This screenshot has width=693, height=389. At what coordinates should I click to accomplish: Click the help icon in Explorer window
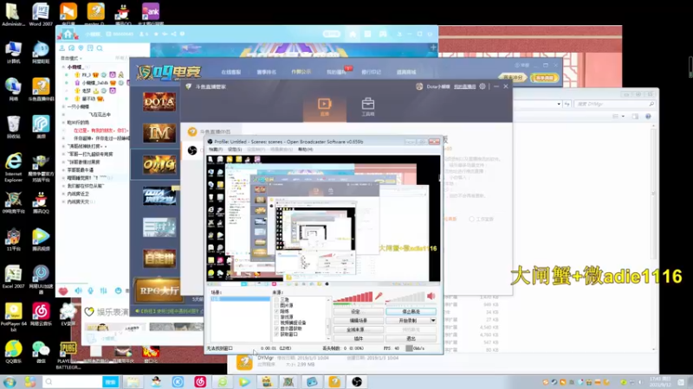648,117
